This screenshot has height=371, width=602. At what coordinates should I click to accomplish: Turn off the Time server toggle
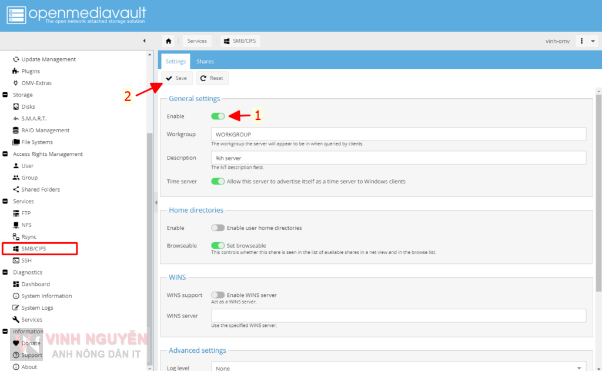(218, 181)
